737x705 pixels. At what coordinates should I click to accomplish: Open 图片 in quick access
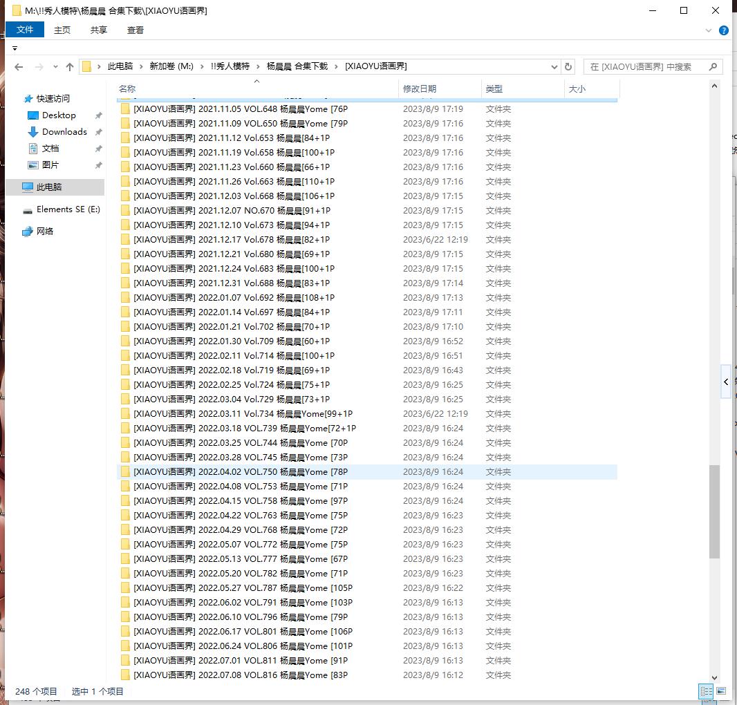(x=50, y=165)
